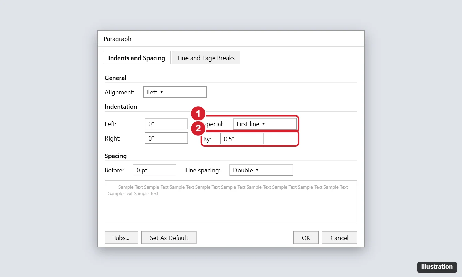The image size is (462, 277).
Task: Click the Left: label
Action: [110, 124]
